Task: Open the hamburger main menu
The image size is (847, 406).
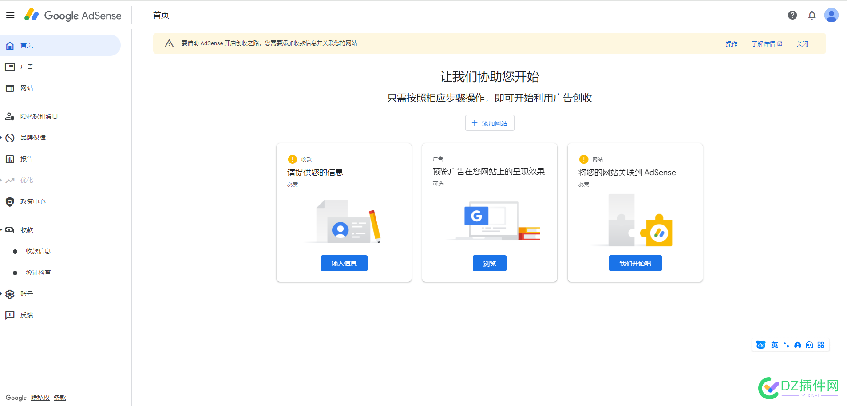Action: pyautogui.click(x=10, y=15)
